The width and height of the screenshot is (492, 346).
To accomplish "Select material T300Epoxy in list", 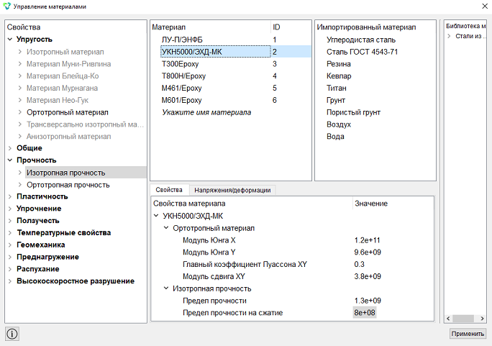I will pos(180,64).
